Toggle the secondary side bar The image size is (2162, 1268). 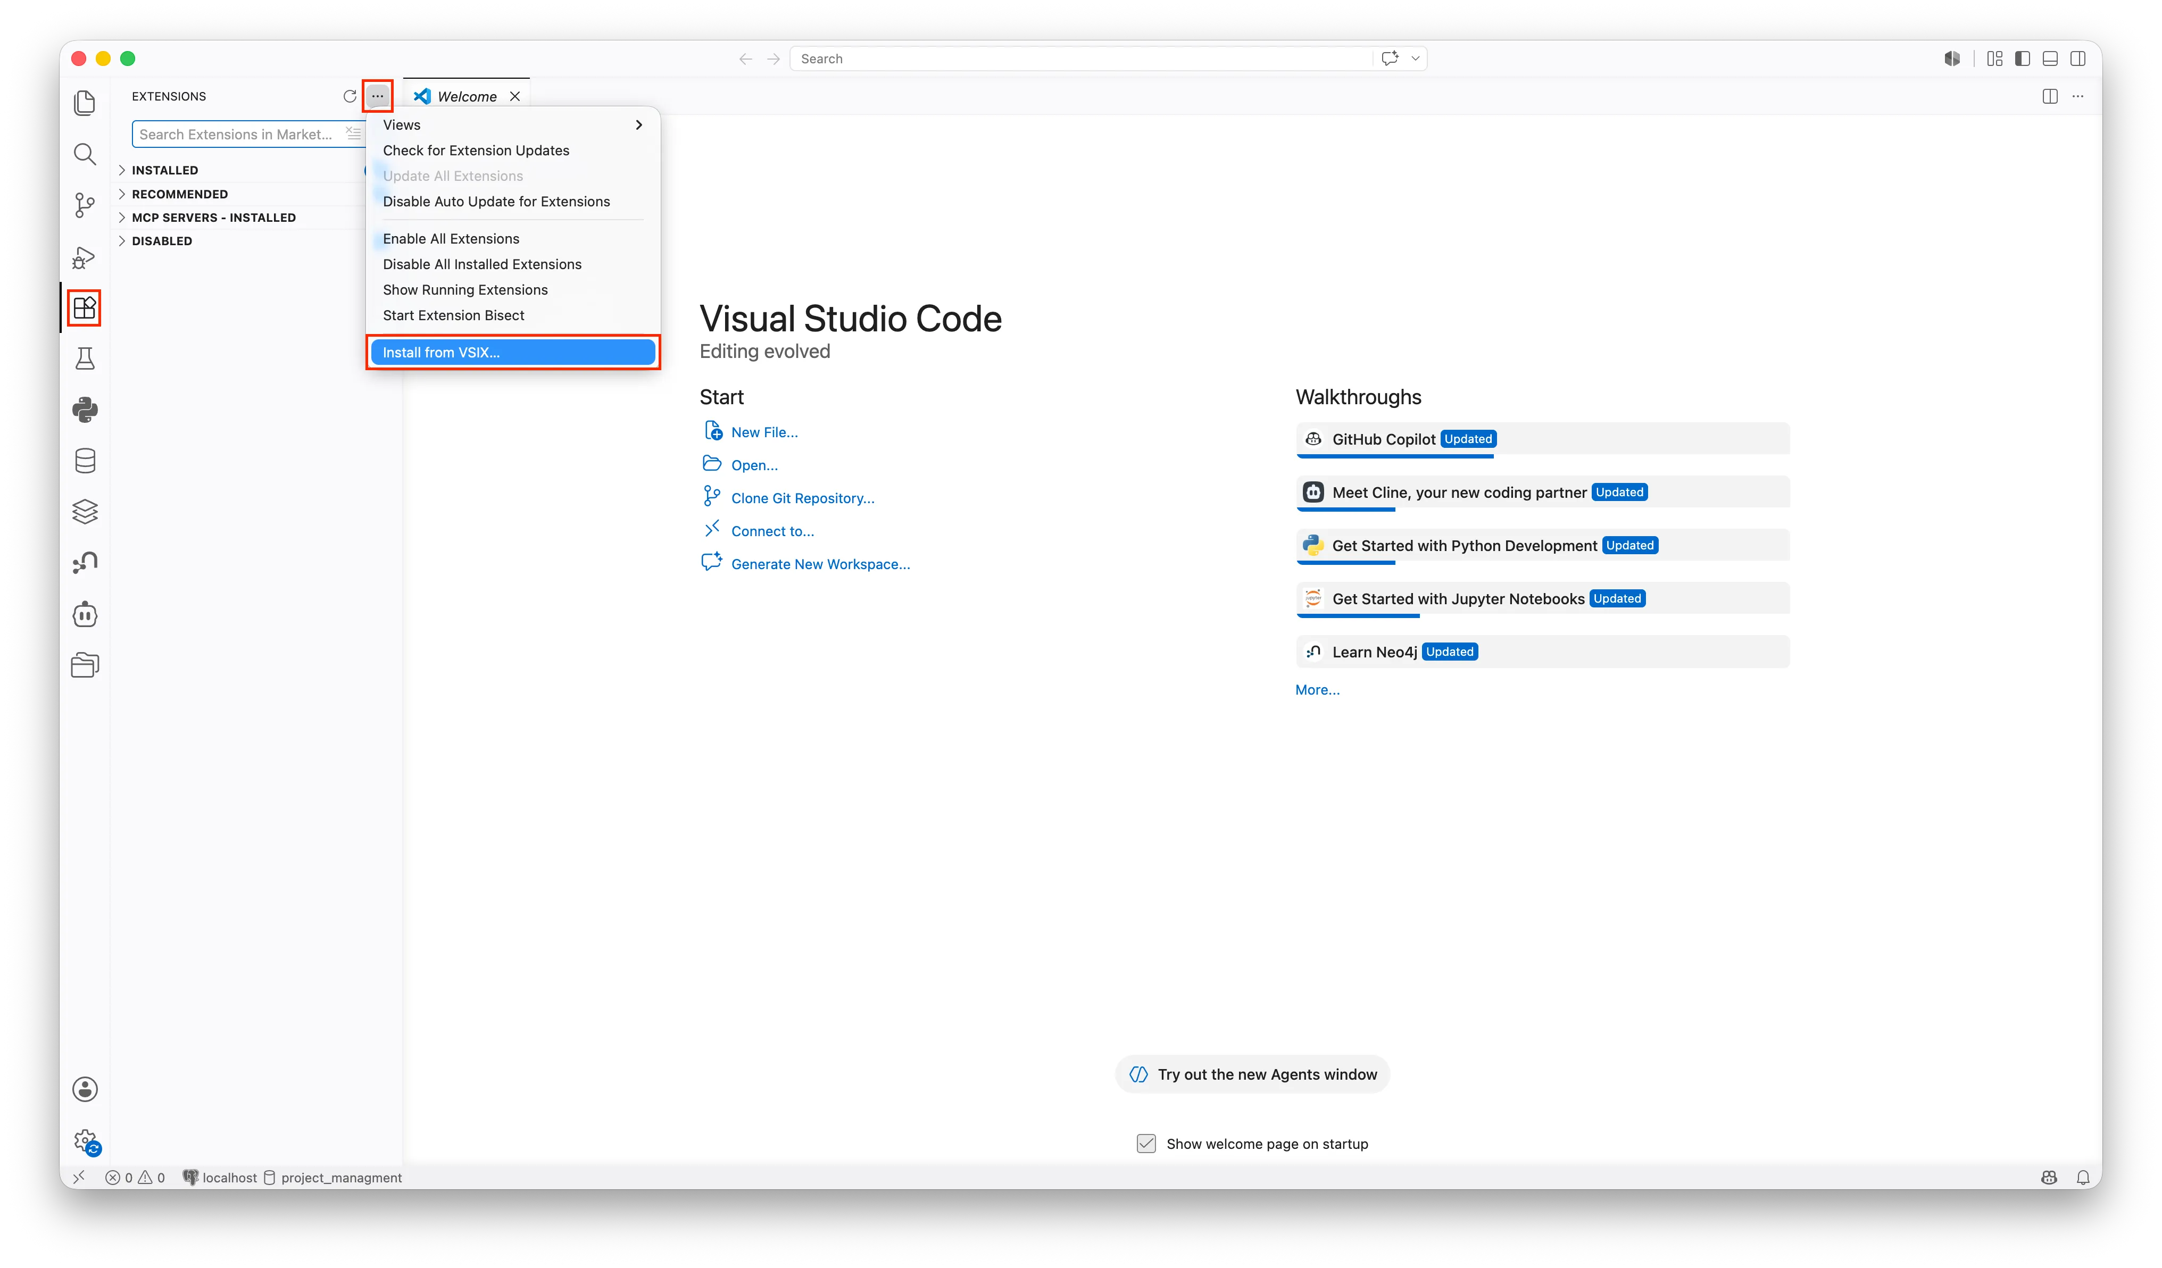coord(2078,59)
